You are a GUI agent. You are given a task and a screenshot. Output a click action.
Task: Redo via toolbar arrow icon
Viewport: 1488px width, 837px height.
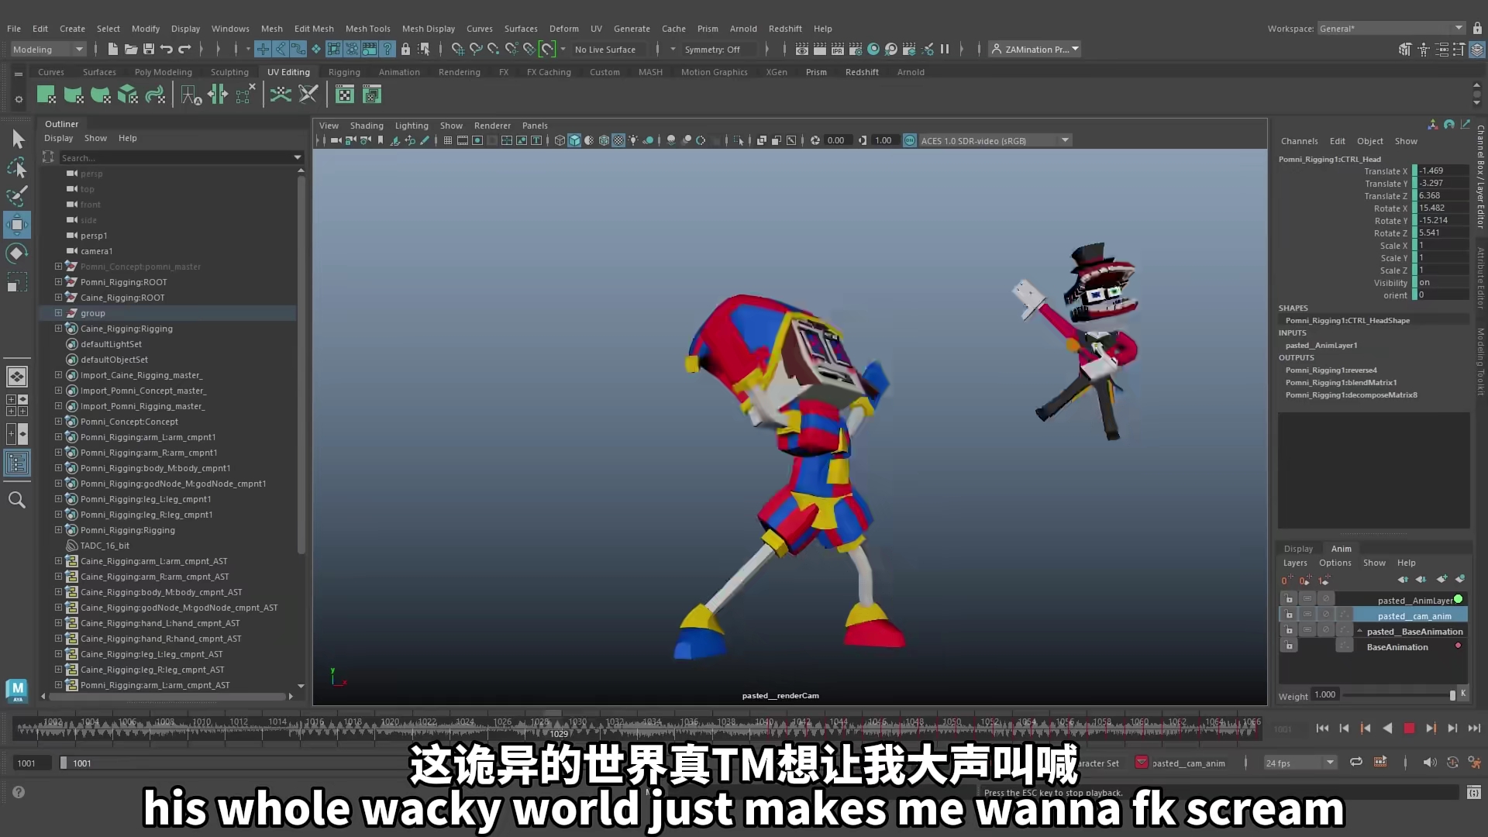184,49
